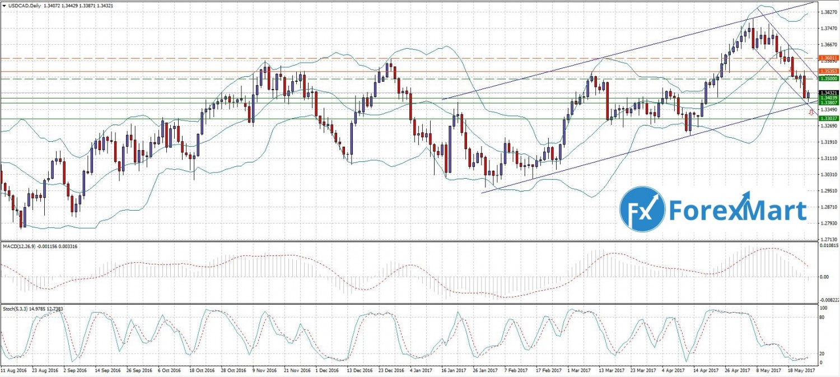Image resolution: width=840 pixels, height=377 pixels.
Task: Click the 1.27930 price scale value
Action: click(828, 224)
